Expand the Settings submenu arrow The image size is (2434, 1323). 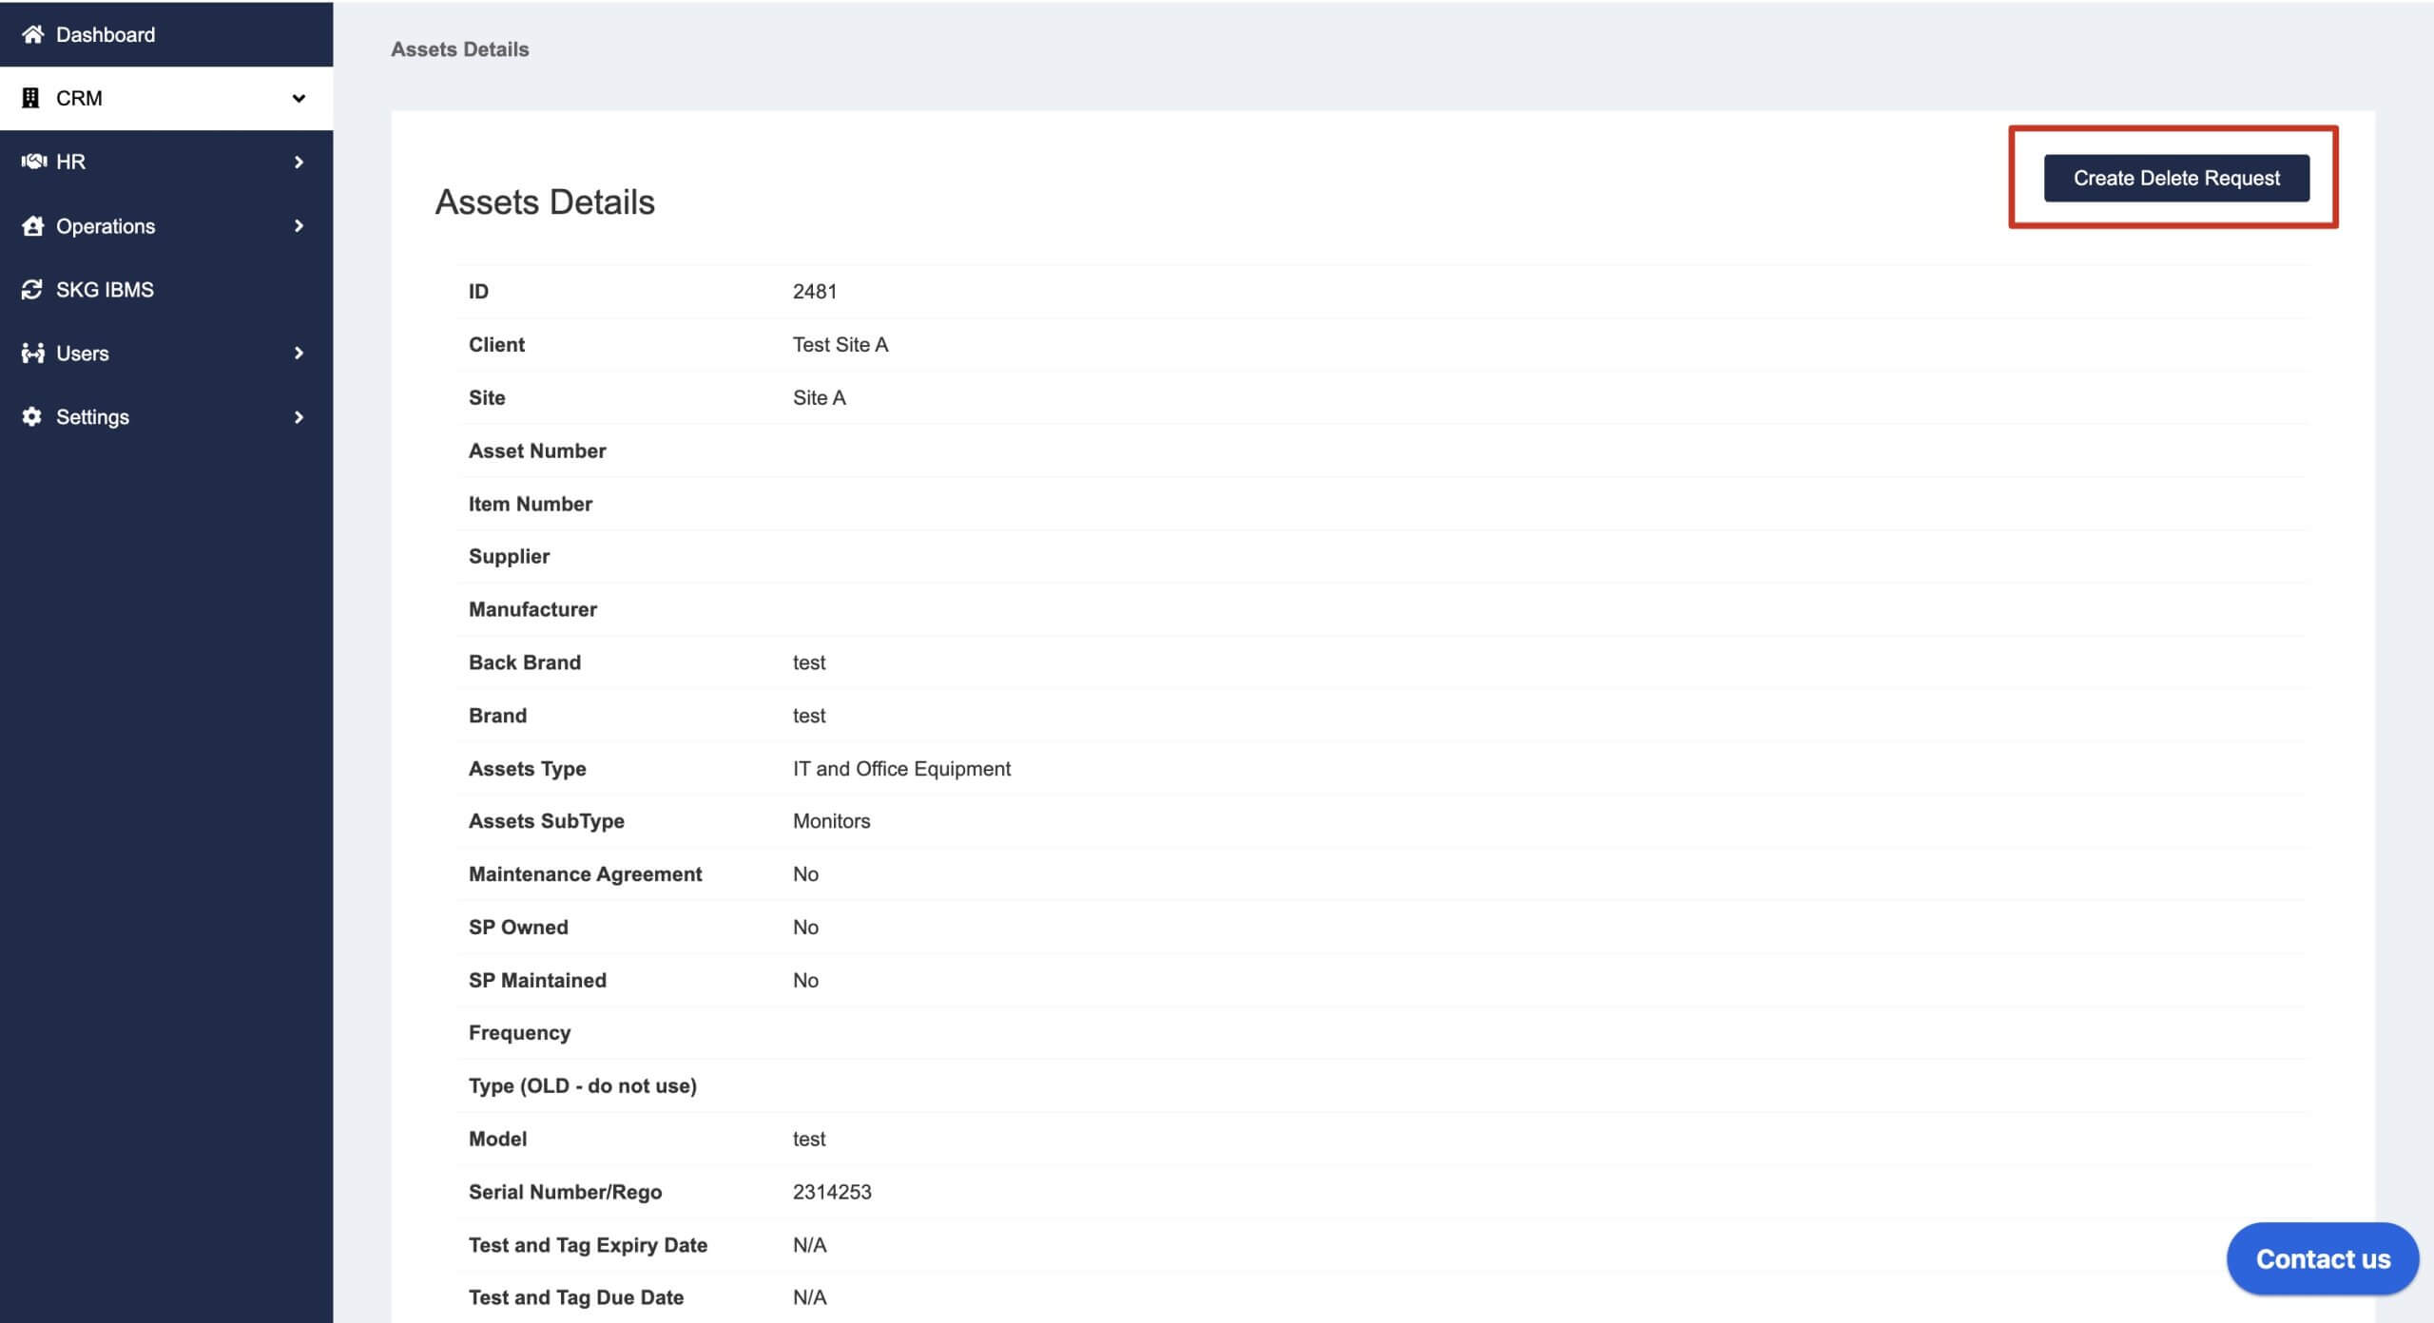point(299,416)
